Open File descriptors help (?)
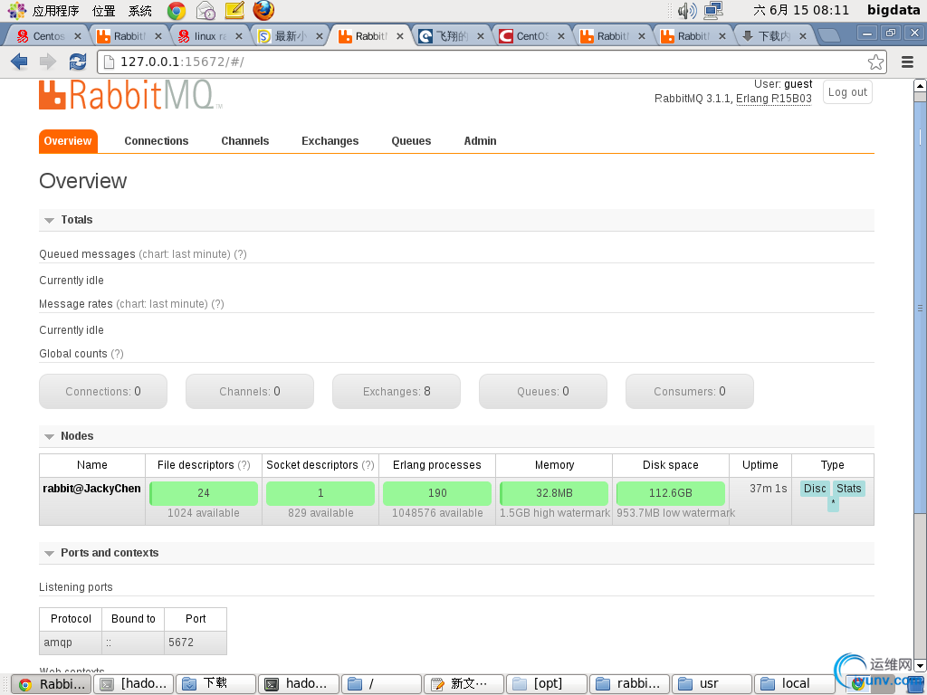 [x=244, y=465]
